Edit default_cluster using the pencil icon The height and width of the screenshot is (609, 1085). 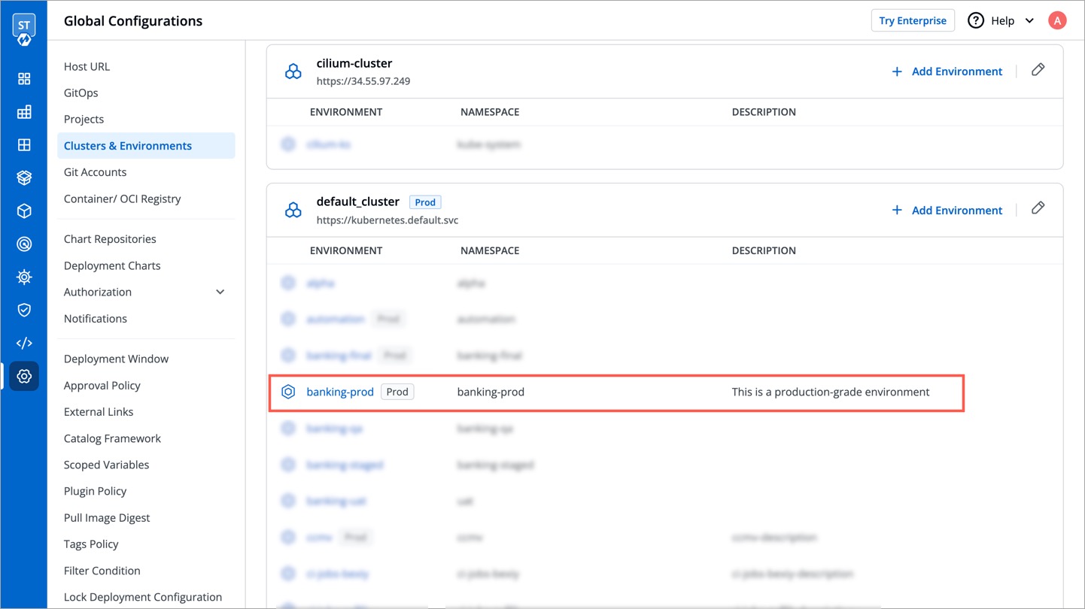(x=1038, y=208)
